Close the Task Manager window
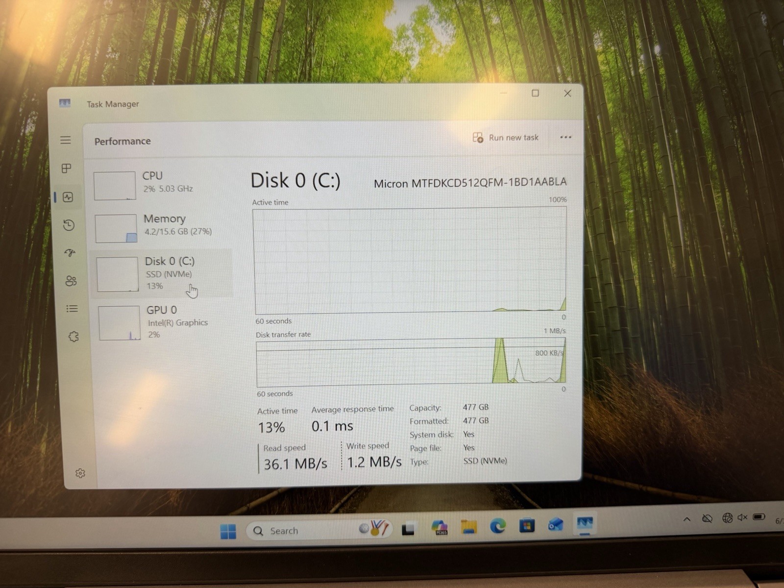This screenshot has width=784, height=588. click(567, 93)
